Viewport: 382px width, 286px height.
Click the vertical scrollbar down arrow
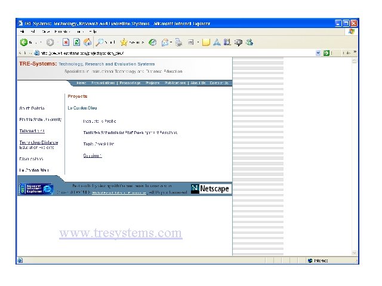pyautogui.click(x=354, y=253)
